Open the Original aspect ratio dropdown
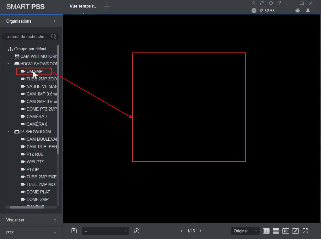 245,231
